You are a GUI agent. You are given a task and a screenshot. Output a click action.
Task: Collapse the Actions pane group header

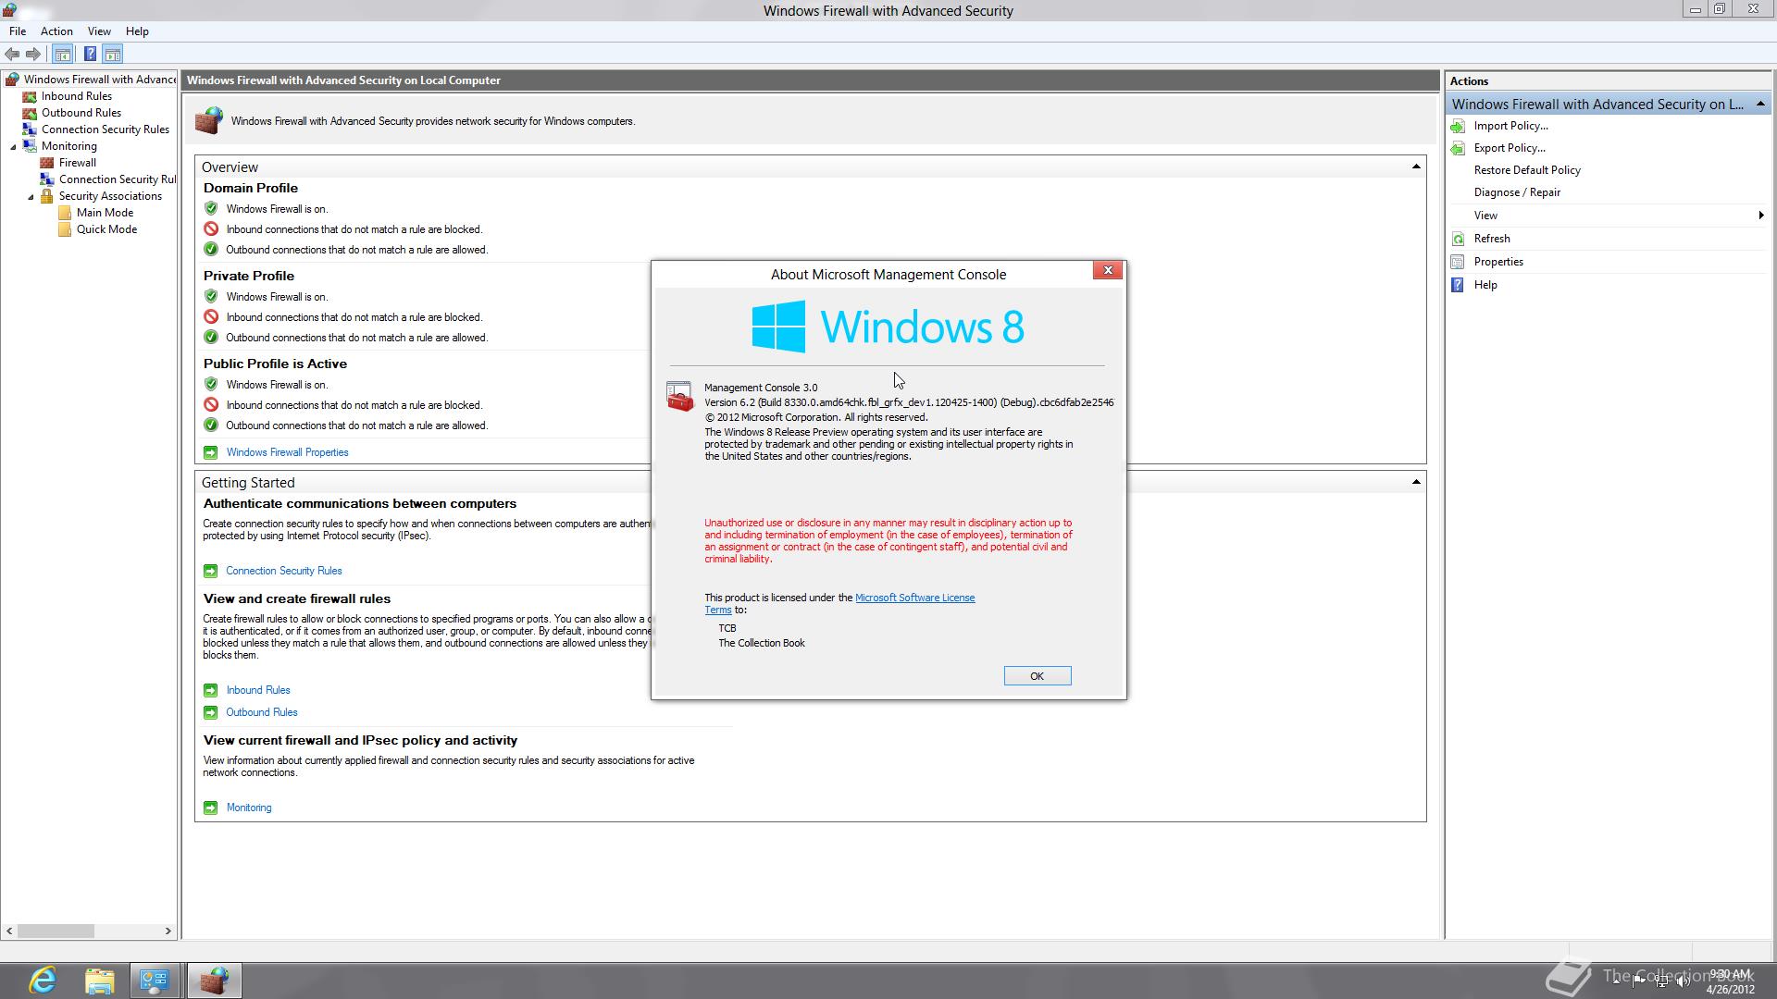coord(1760,104)
